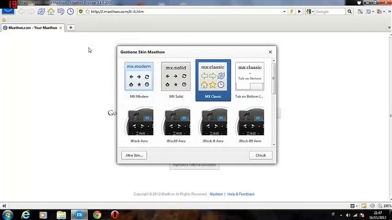Click the lightning bolt engine mode icon
392x220 pixels.
(x=292, y=12)
